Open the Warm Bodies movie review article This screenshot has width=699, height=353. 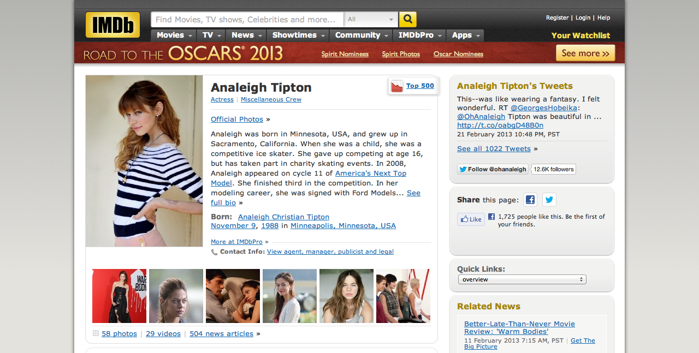519,328
